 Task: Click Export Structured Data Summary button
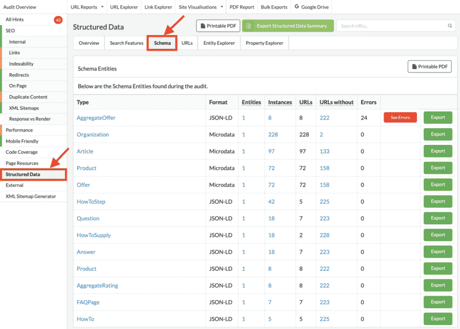(x=288, y=26)
